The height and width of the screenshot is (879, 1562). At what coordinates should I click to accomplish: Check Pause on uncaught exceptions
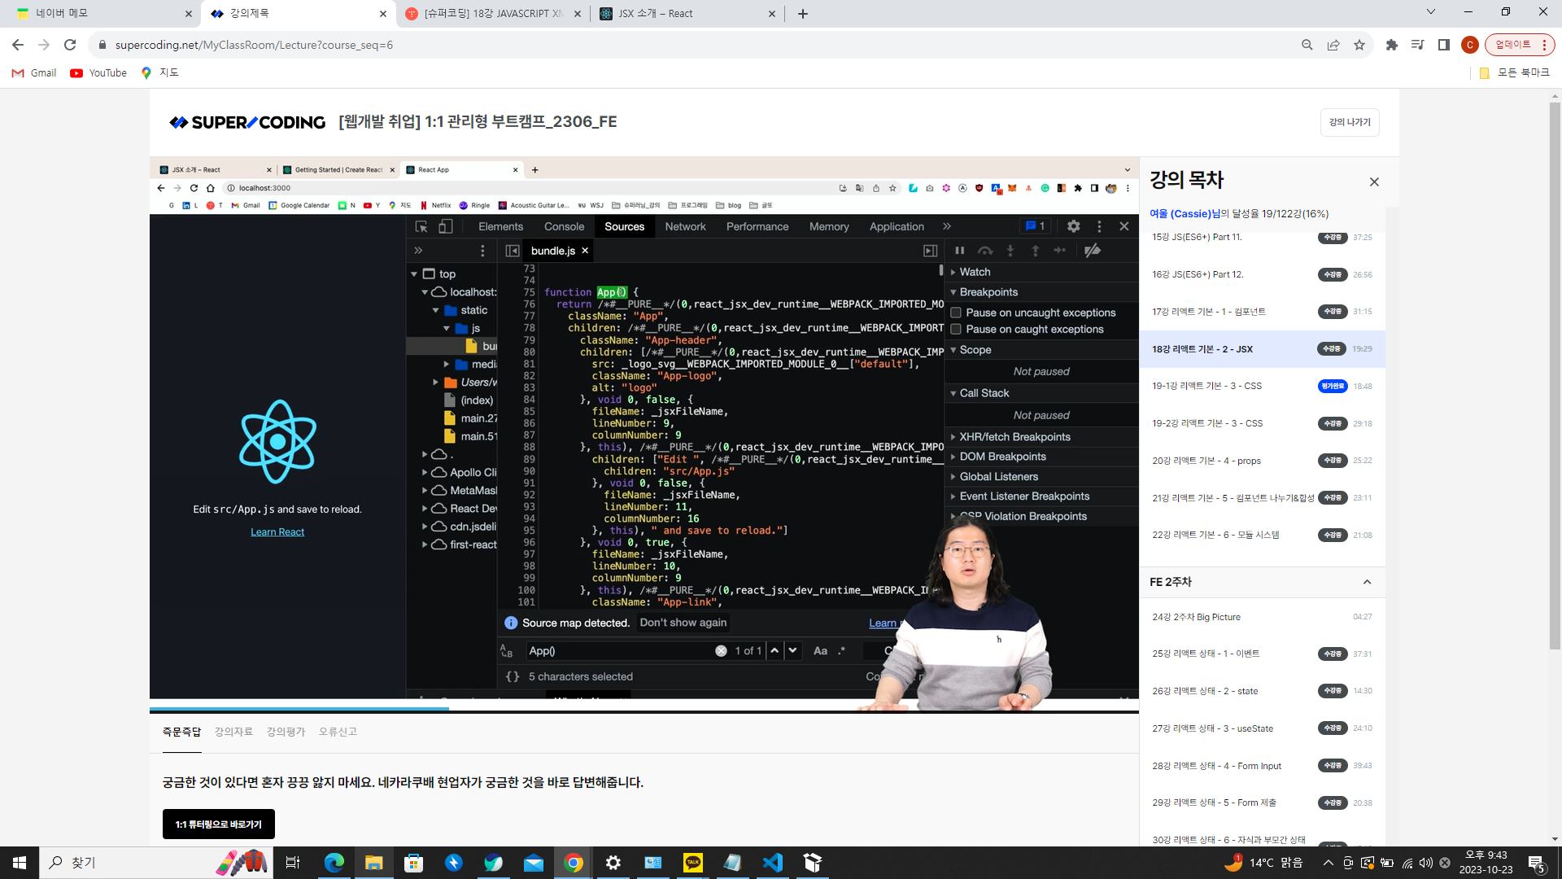pyautogui.click(x=956, y=313)
